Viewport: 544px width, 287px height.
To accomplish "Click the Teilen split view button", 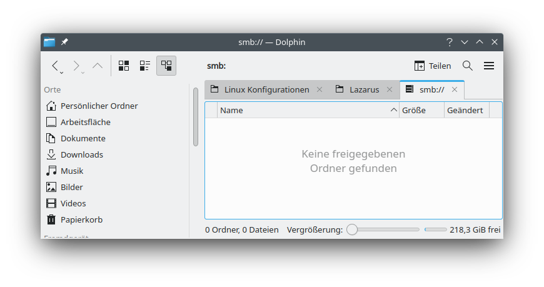I will (x=432, y=66).
